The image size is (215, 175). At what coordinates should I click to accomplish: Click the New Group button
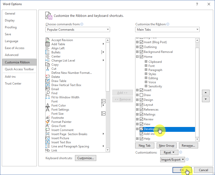point(167,146)
